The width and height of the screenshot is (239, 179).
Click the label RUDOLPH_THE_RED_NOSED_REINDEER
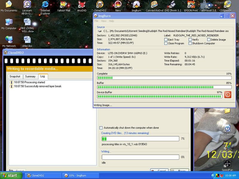point(196,36)
